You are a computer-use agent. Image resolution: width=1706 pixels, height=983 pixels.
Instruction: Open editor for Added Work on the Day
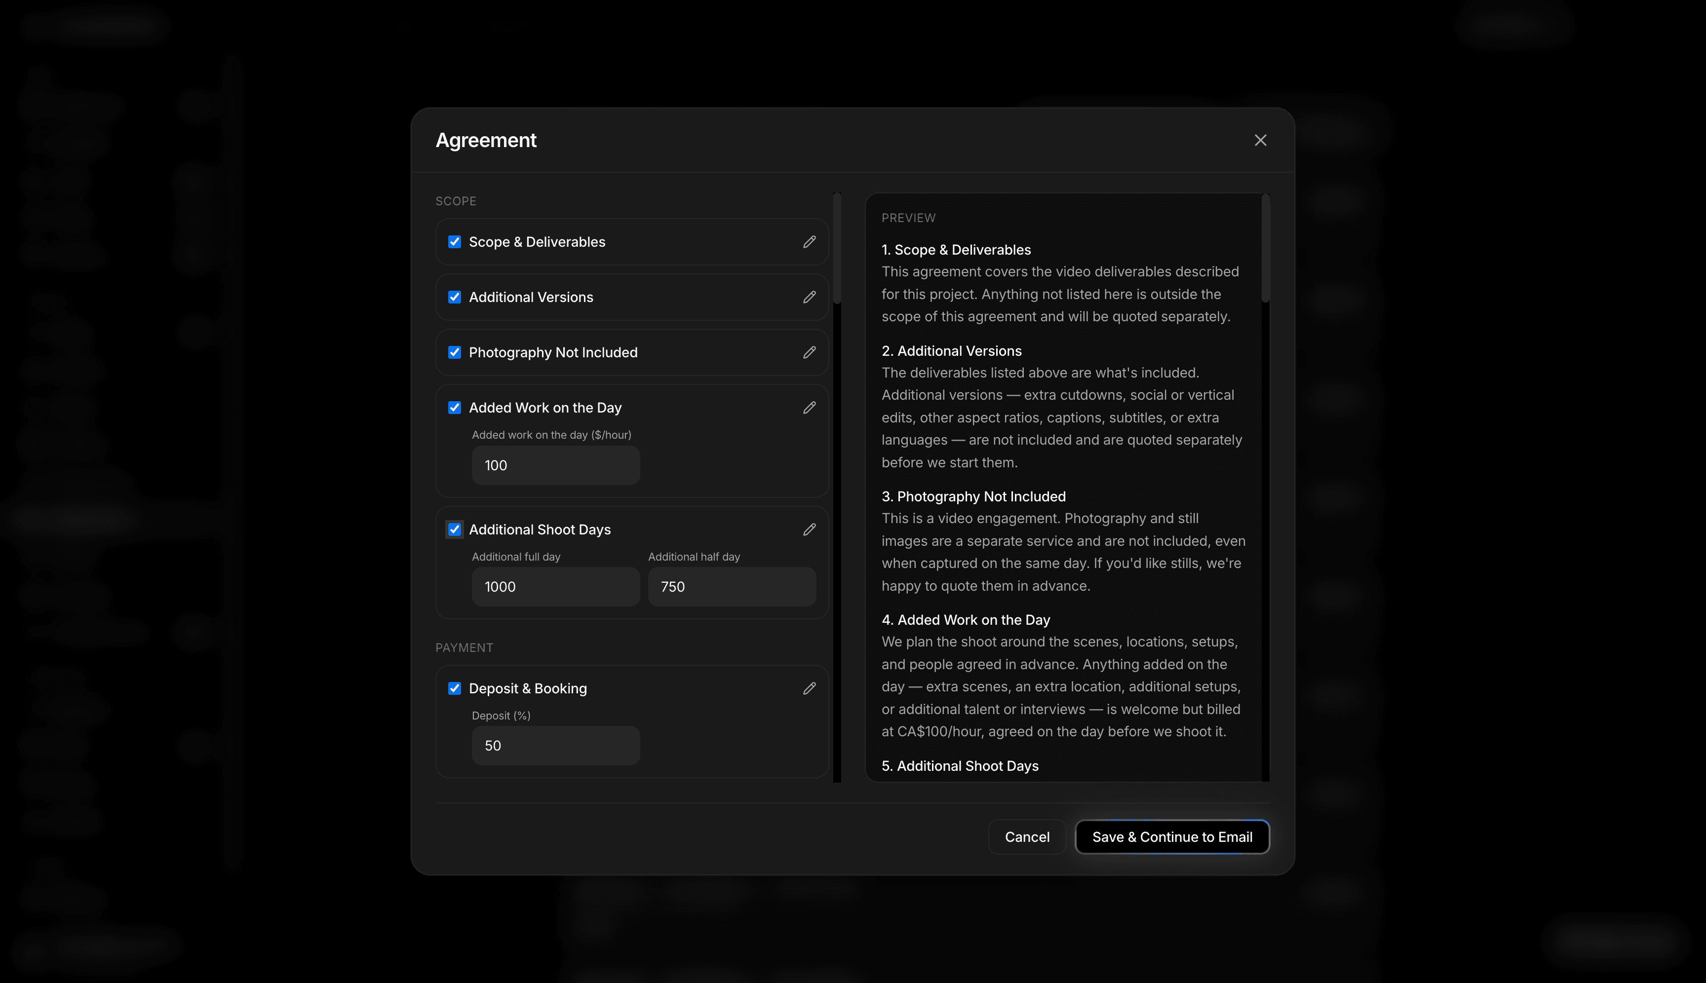click(x=809, y=408)
